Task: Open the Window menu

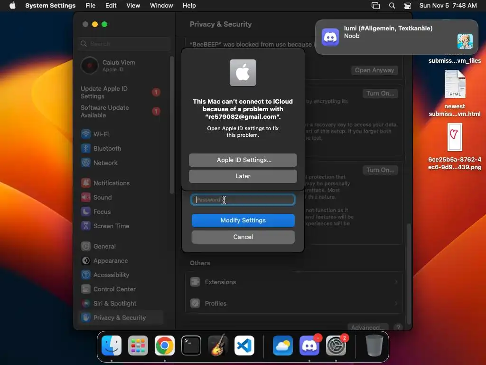Action: click(161, 6)
